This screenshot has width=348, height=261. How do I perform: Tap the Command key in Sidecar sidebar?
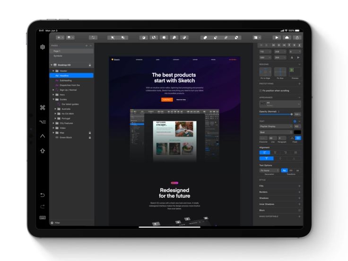[x=43, y=108]
